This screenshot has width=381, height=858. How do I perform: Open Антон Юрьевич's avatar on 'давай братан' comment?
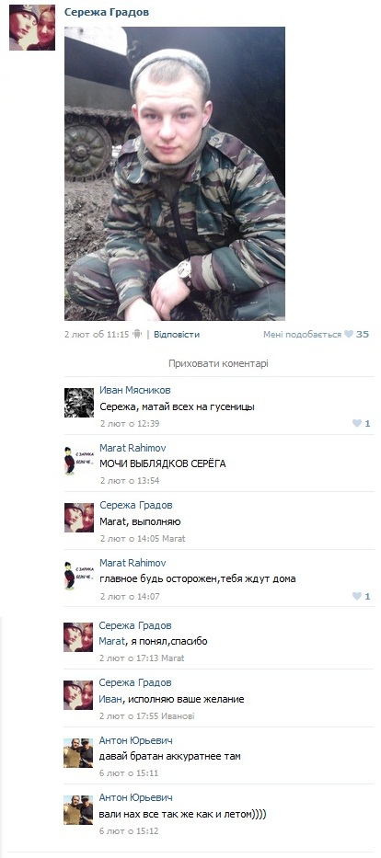pos(78,752)
